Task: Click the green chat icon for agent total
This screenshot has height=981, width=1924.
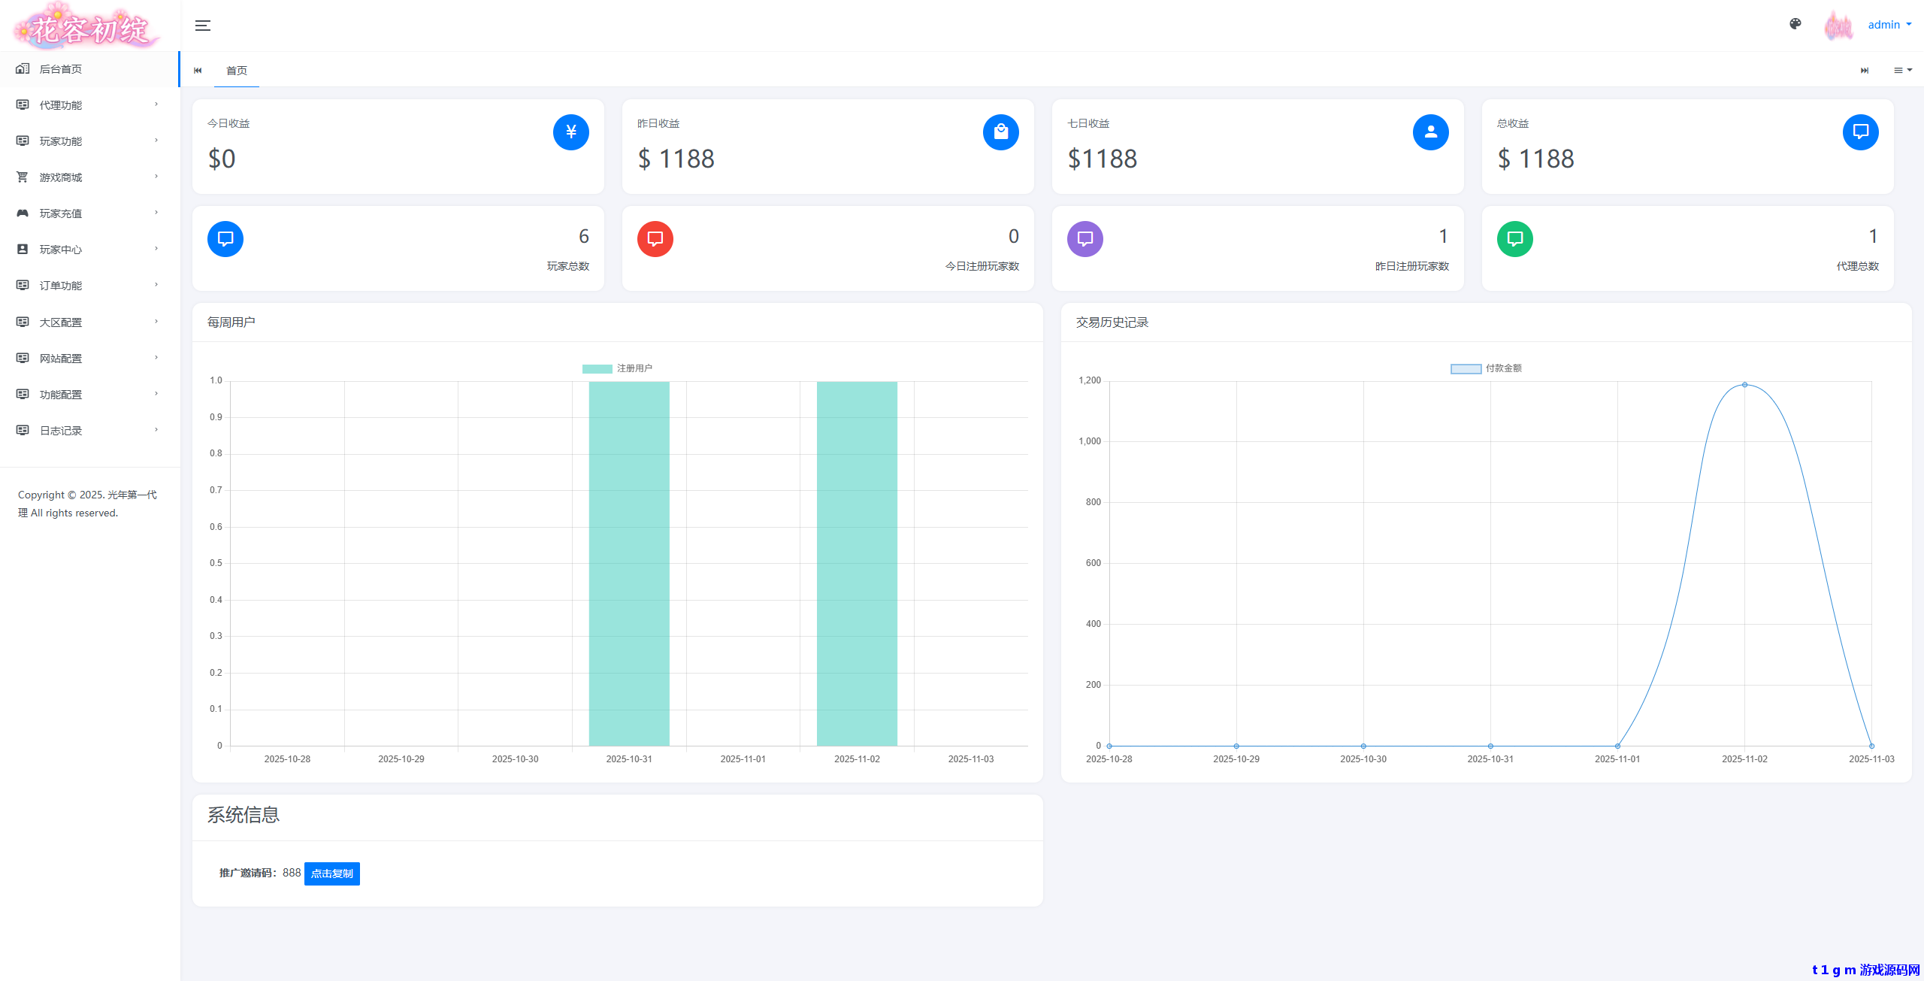Action: [1514, 239]
